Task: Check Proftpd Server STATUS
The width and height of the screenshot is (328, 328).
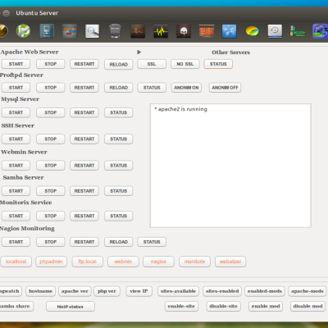Action: [152, 88]
